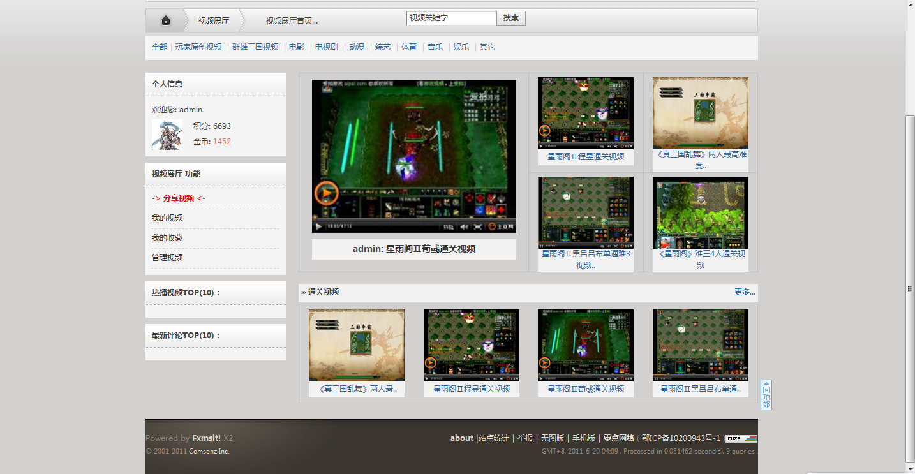Click 星雨阁Ⅱ黑吕吕布单通.. title link
The image size is (915, 474).
click(701, 389)
